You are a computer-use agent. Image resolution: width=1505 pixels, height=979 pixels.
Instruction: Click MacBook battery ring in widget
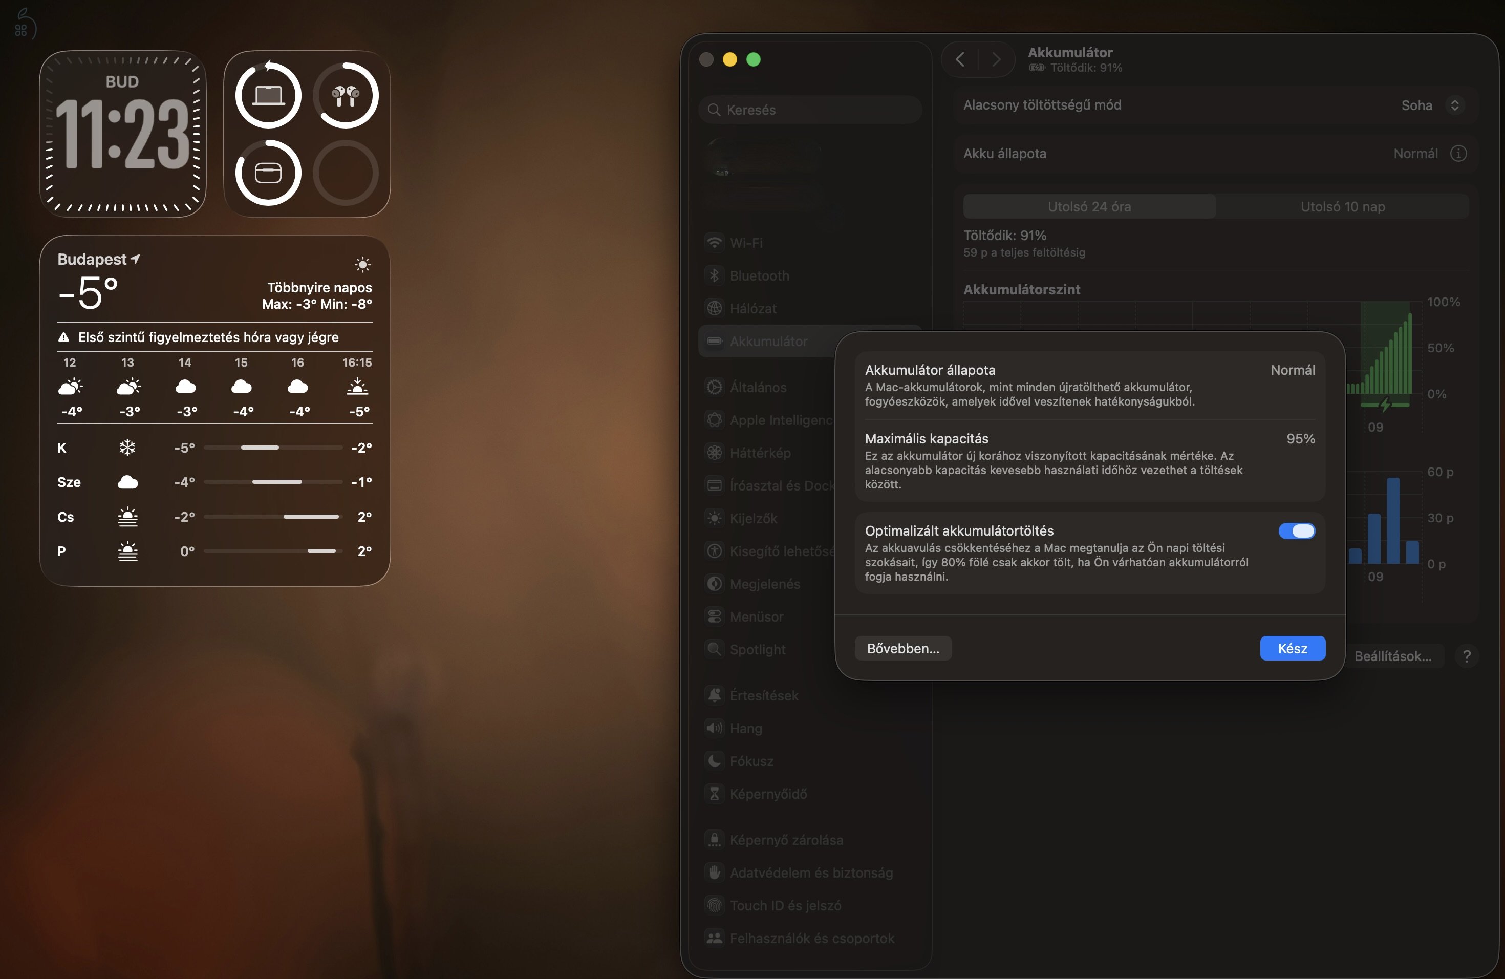click(268, 96)
